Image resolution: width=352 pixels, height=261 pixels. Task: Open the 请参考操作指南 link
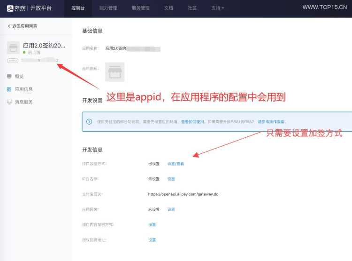pos(271,122)
